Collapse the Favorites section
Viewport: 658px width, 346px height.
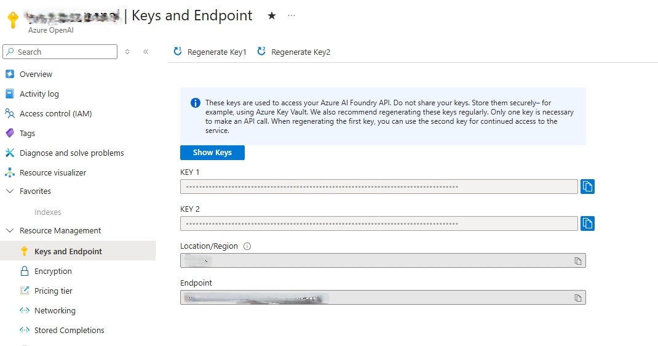[x=9, y=191]
